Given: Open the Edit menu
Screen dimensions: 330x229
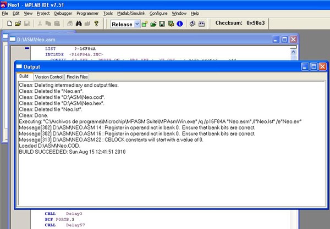Looking at the screenshot, I should click(16, 13).
